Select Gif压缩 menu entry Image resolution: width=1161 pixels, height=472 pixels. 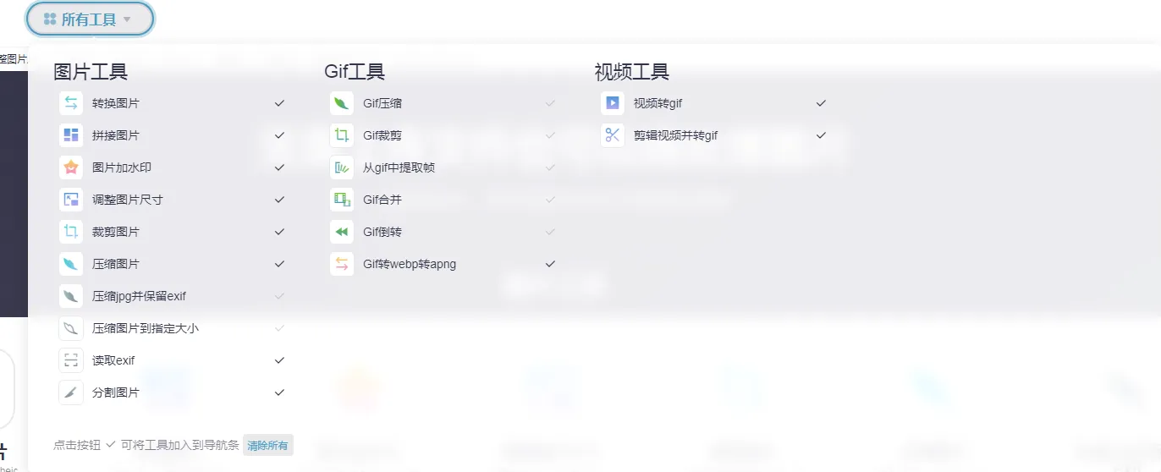click(382, 103)
